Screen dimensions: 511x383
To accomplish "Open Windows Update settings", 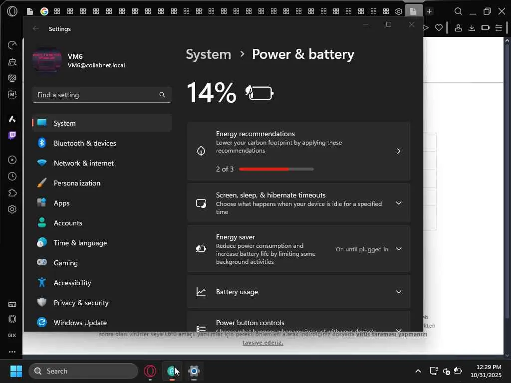I will pyautogui.click(x=102, y=323).
